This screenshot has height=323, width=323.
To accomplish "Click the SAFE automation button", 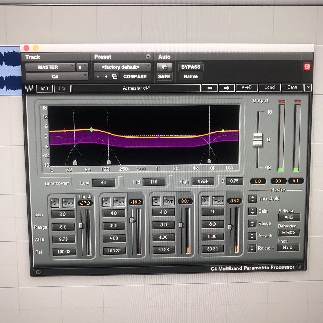I will 164,76.
